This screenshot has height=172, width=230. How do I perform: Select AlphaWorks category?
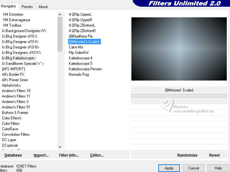pyautogui.click(x=11, y=85)
